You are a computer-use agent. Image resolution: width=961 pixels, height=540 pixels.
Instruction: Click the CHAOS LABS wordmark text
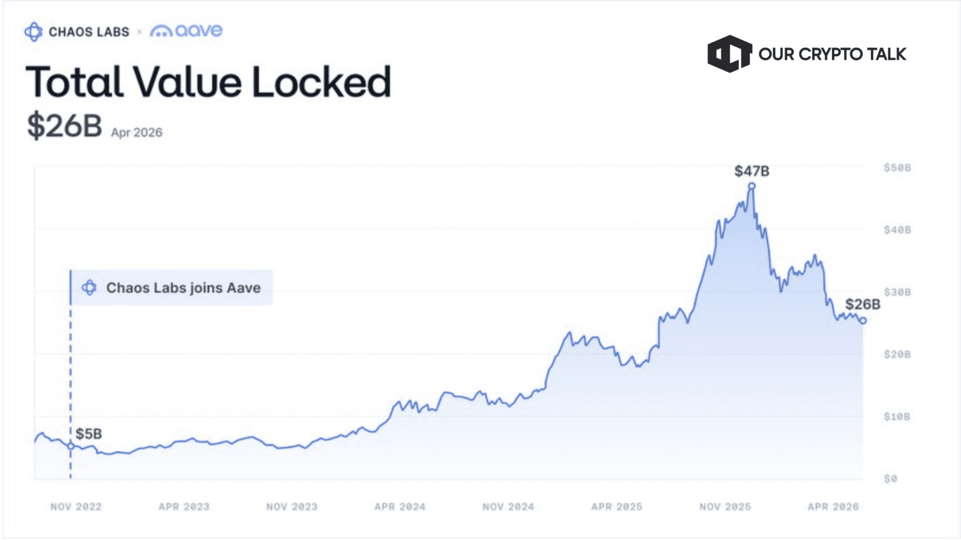point(89,32)
